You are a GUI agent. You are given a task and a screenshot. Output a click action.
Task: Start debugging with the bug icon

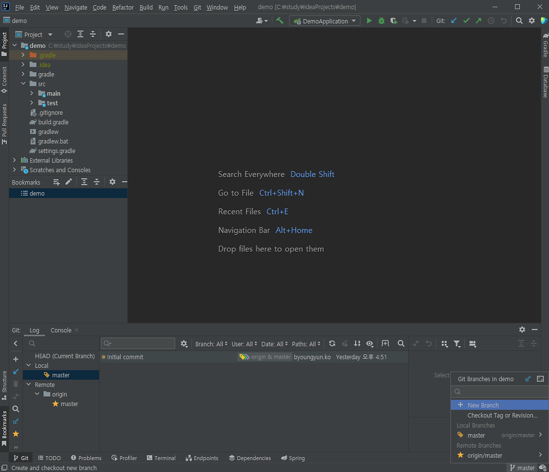click(x=381, y=21)
